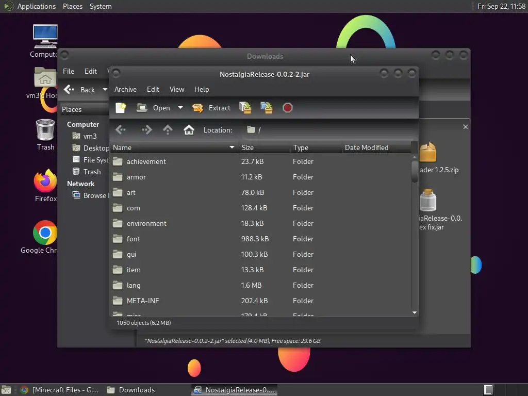Click the 988.3 kB size cell
This screenshot has height=396, width=528.
pos(255,239)
